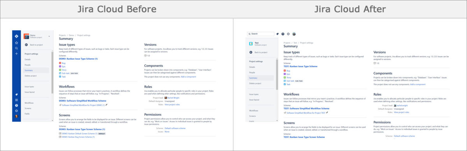Open notifications icon in the Before panel blue sidebar
The image size is (467, 151).
[16, 94]
